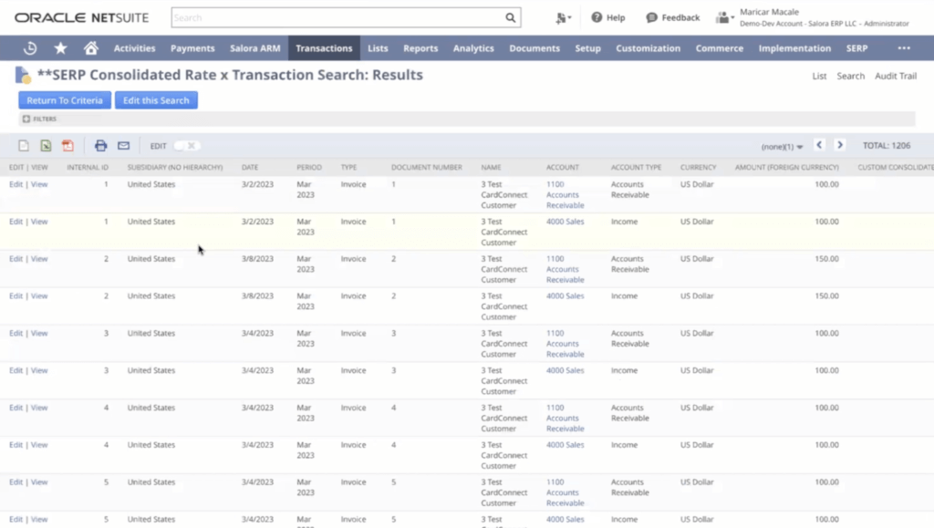The image size is (934, 528).
Task: Open the Reports menu
Action: 420,48
